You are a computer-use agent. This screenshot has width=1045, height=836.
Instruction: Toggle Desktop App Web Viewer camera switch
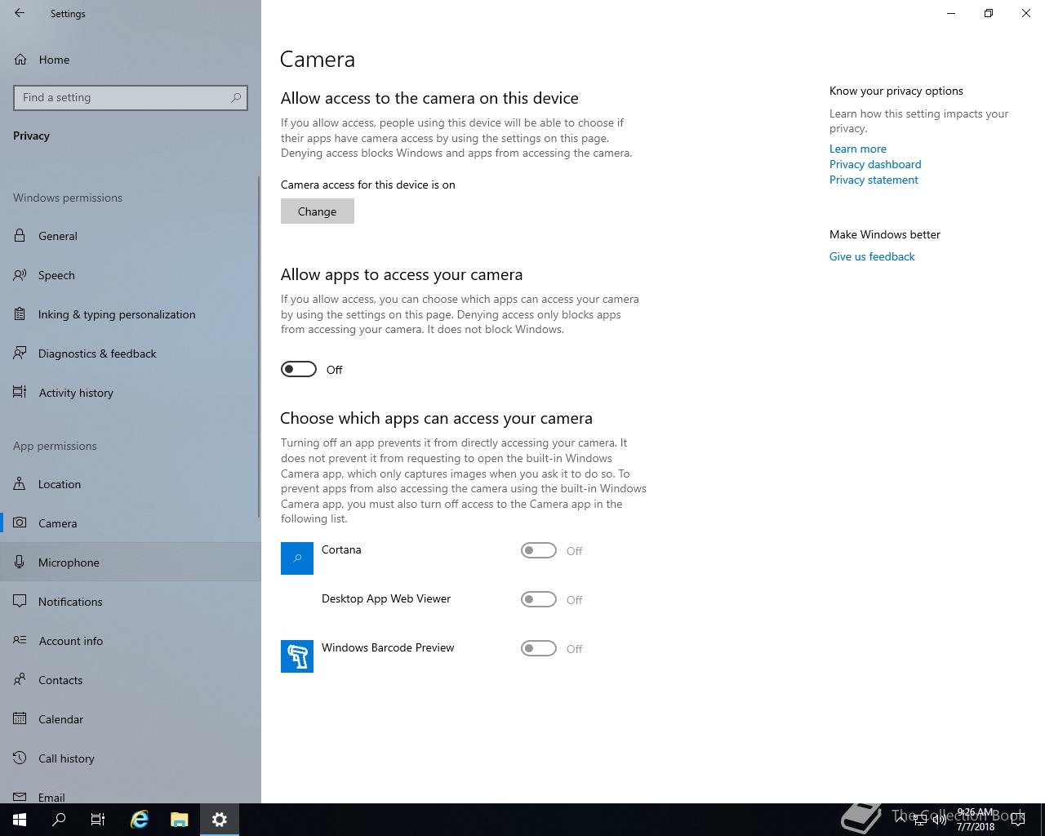pos(539,600)
